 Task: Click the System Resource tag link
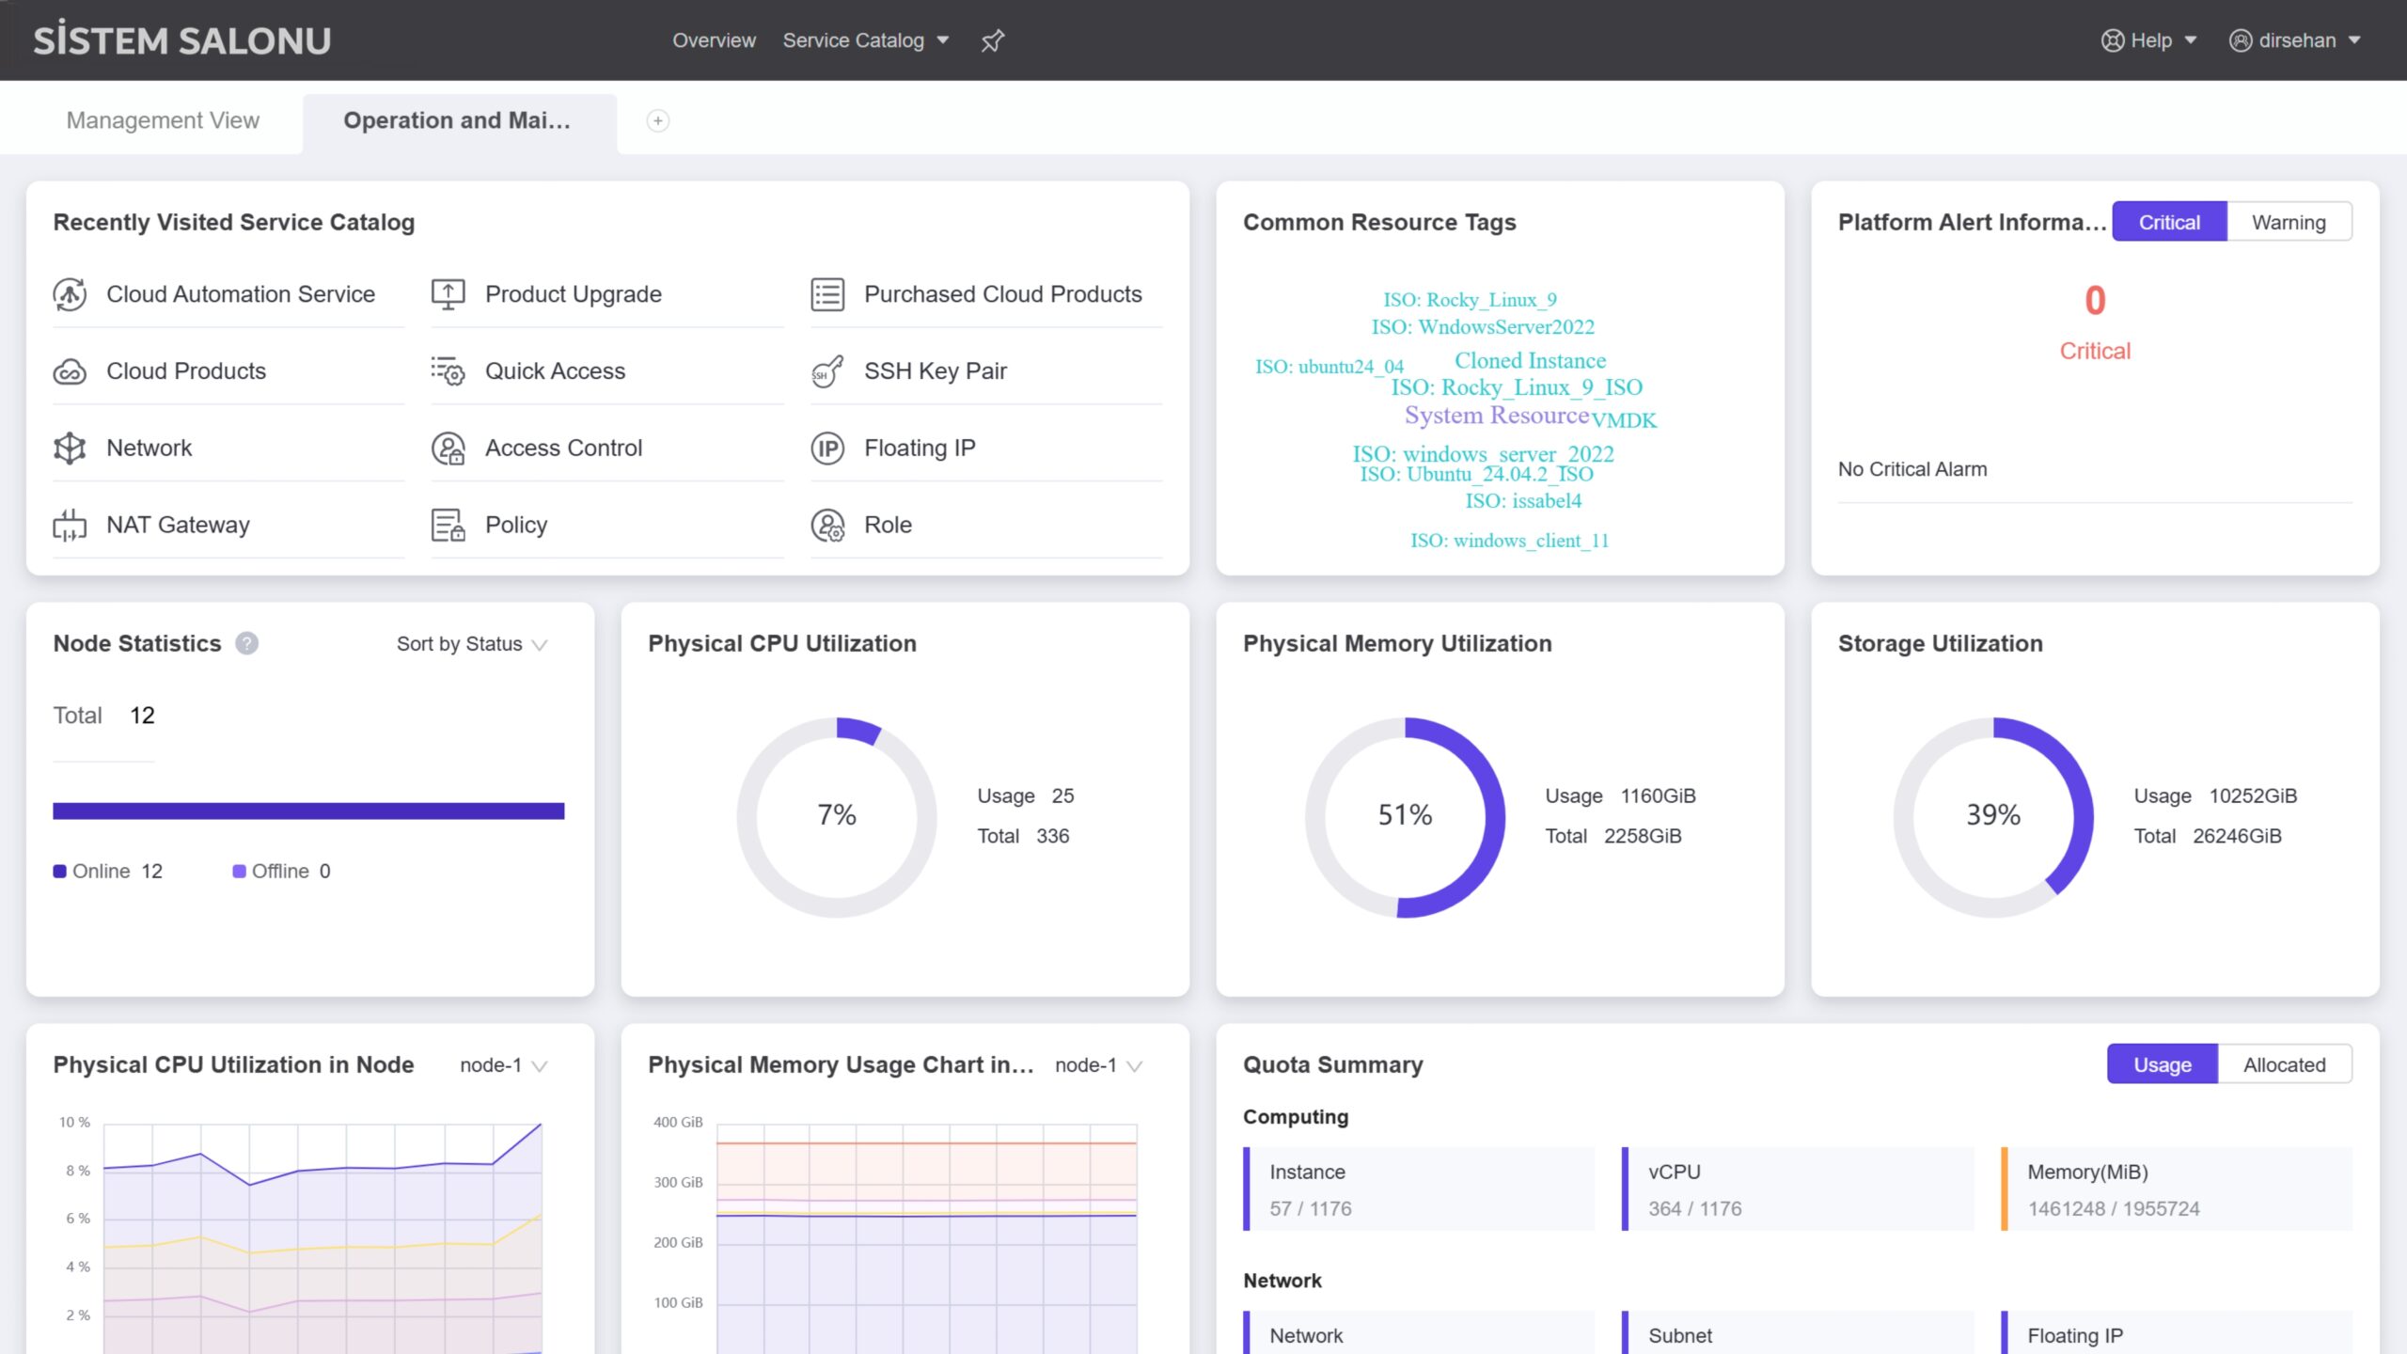click(1496, 416)
